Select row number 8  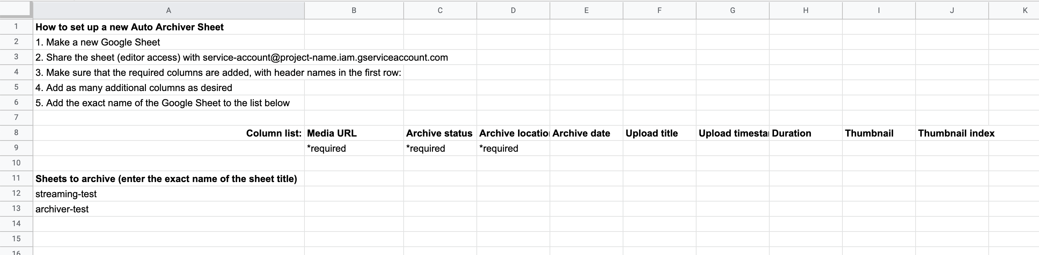pyautogui.click(x=16, y=133)
